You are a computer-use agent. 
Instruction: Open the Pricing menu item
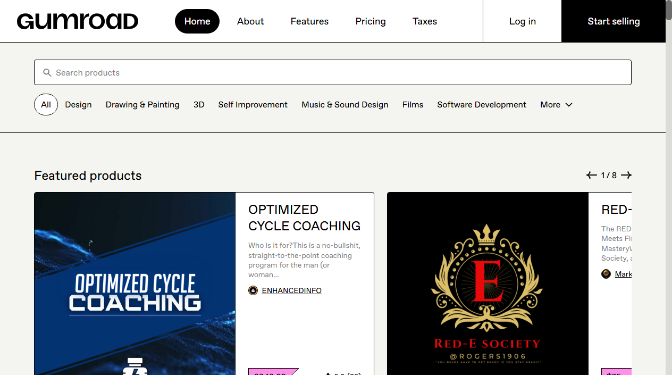[371, 21]
